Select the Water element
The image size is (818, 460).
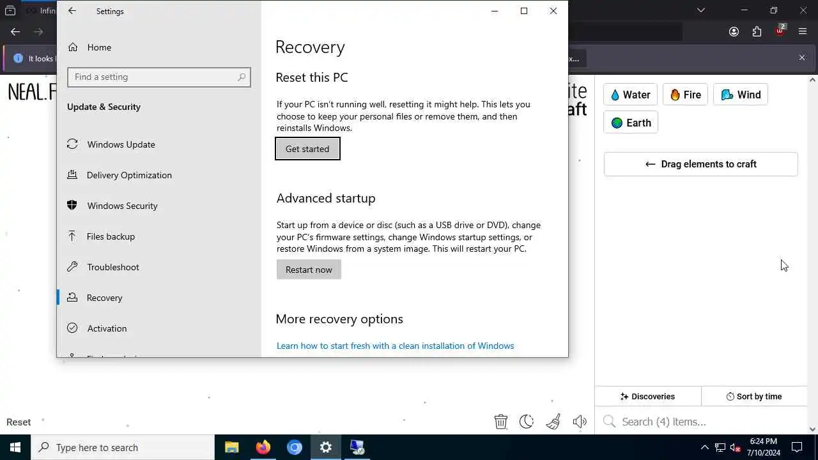point(630,95)
